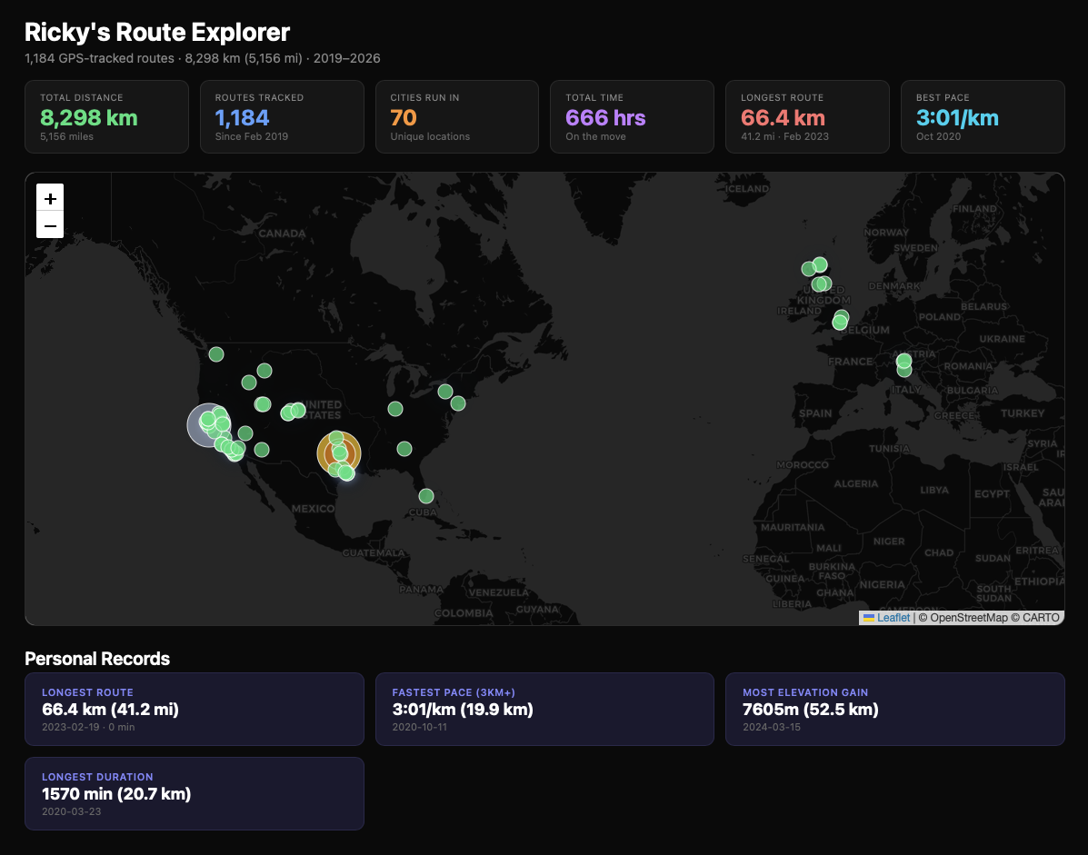1088x855 pixels.
Task: Click the map zoom out control
Action: (50, 225)
